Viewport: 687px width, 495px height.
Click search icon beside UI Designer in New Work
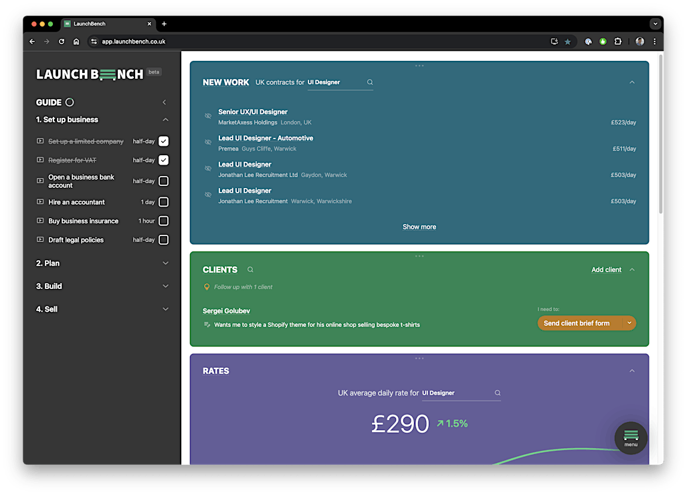click(x=370, y=82)
